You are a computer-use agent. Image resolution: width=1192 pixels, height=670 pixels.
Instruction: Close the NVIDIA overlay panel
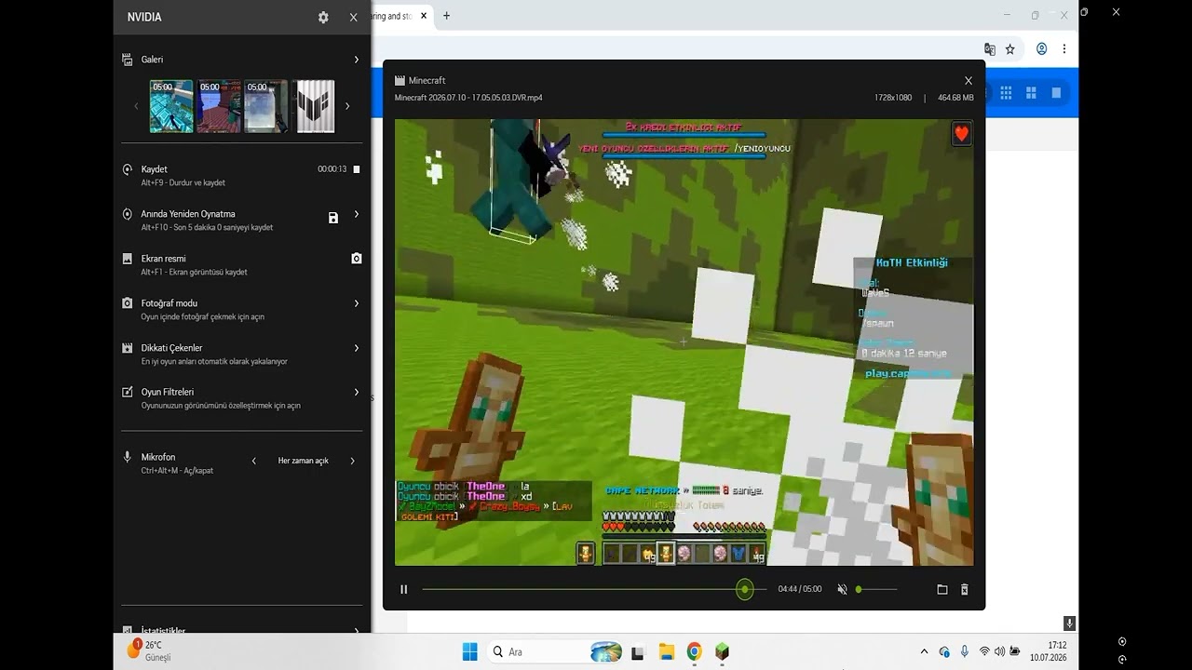tap(353, 17)
